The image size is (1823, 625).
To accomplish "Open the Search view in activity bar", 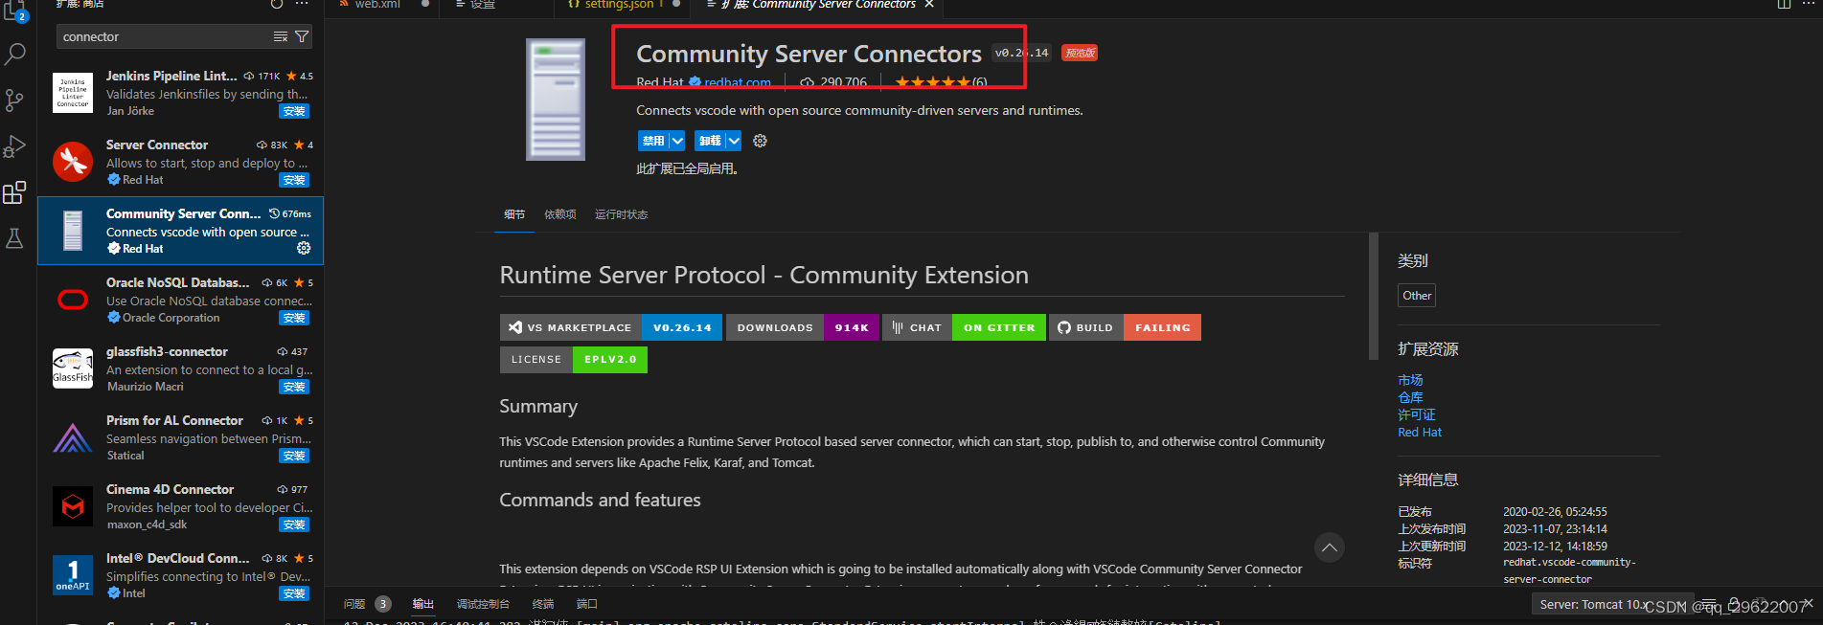I will coord(15,54).
